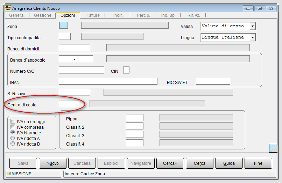
Task: Click the IBAN input field
Action: [x=108, y=81]
